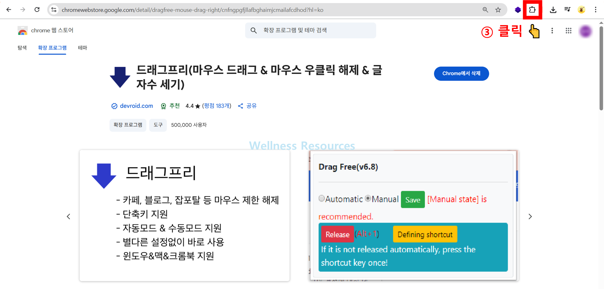Click the 드래그프리 blue arrow extension logo

(x=120, y=77)
